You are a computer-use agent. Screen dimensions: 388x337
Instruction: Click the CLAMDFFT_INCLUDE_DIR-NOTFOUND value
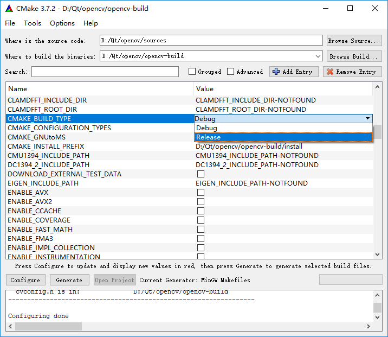(256, 100)
